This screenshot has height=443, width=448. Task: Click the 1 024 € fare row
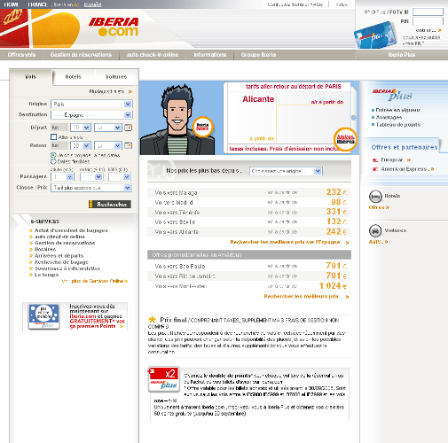point(249,286)
